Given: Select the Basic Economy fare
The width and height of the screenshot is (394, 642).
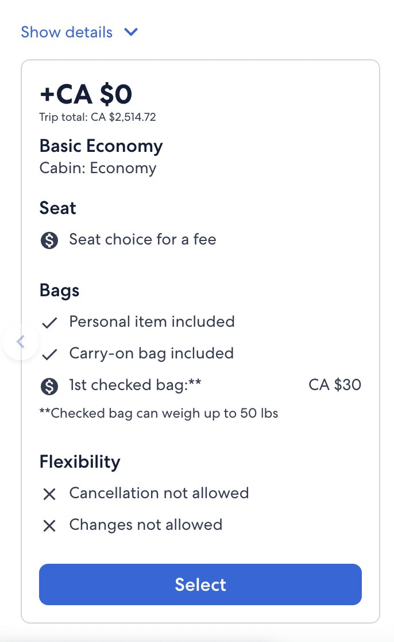Looking at the screenshot, I should (x=200, y=584).
